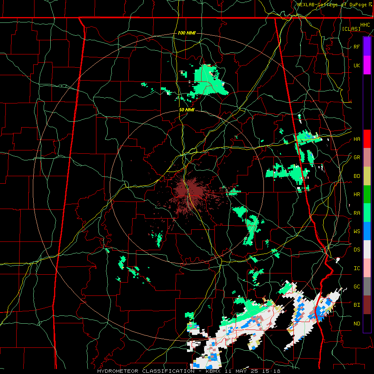Click the ND legend label
This screenshot has width=374, height=374.
[357, 324]
